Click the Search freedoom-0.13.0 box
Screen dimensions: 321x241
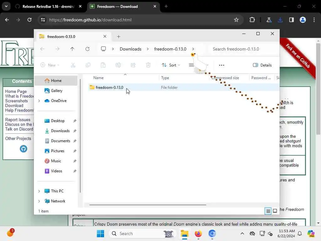pyautogui.click(x=244, y=49)
